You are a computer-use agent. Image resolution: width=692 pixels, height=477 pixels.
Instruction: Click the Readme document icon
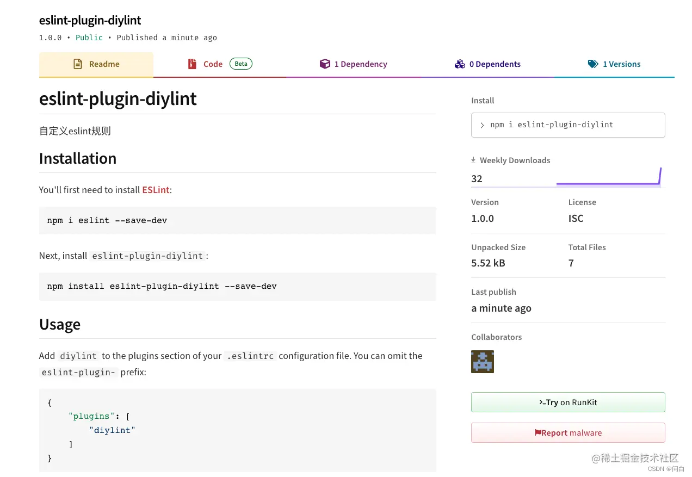tap(78, 64)
